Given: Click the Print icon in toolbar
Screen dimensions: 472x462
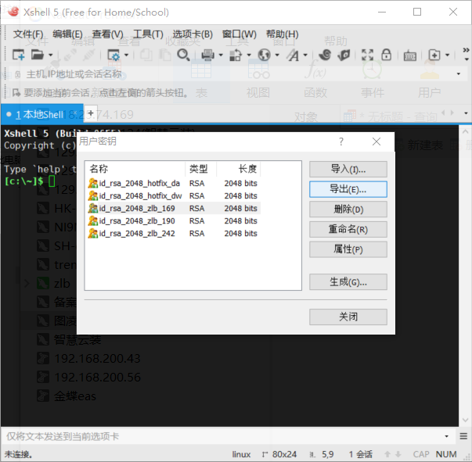Looking at the screenshot, I should pyautogui.click(x=207, y=55).
